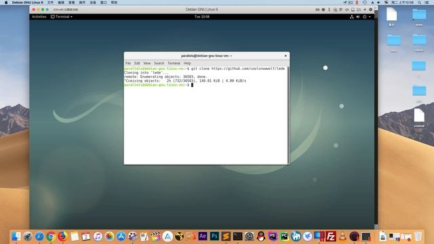Image resolution: width=434 pixels, height=244 pixels.
Task: Open Adobe After Effects in Dock
Action: tap(203, 237)
